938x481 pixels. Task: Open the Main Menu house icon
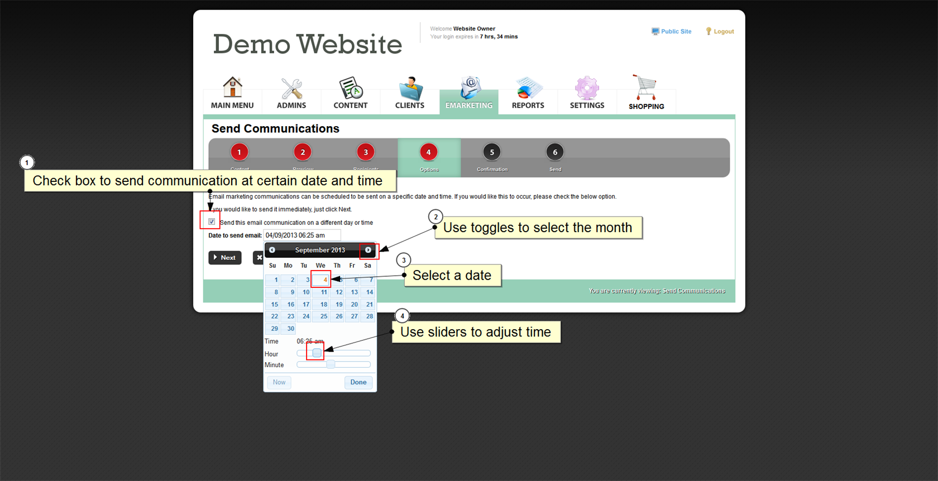point(232,88)
